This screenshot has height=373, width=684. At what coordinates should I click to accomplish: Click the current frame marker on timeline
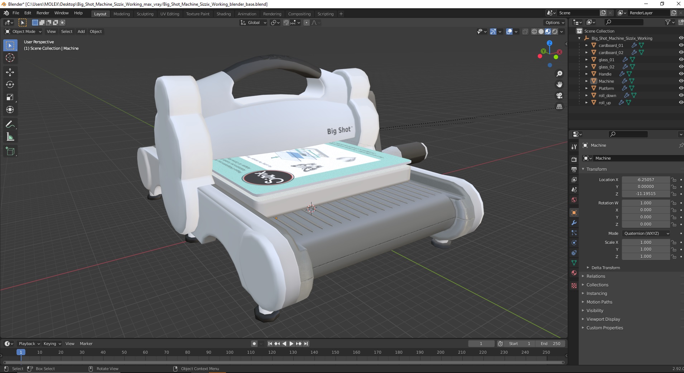click(21, 352)
